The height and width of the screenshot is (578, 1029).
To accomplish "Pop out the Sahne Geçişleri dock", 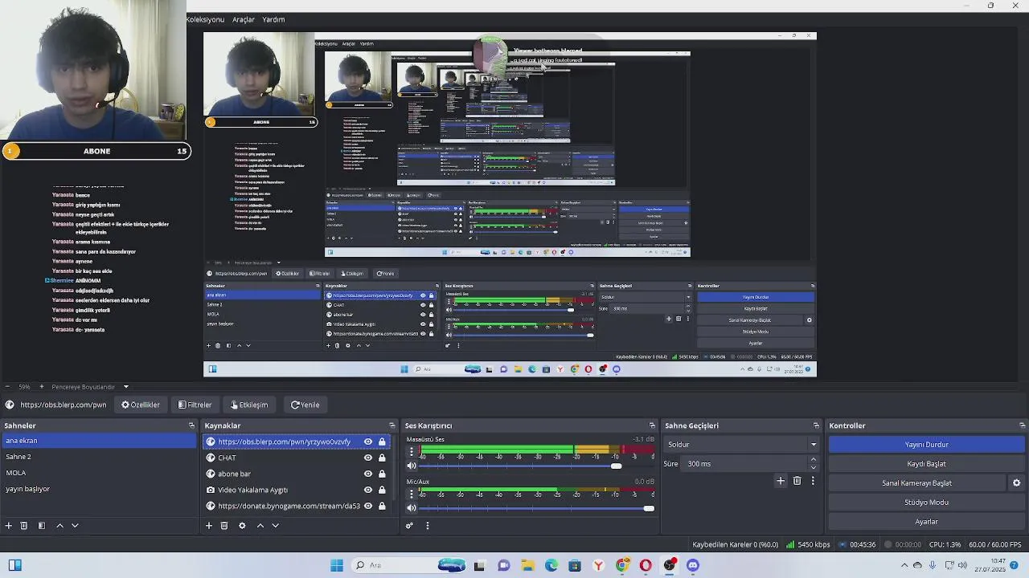I will [816, 425].
